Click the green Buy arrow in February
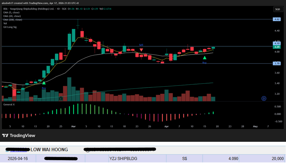The height and width of the screenshot is (163, 286). pos(44,83)
